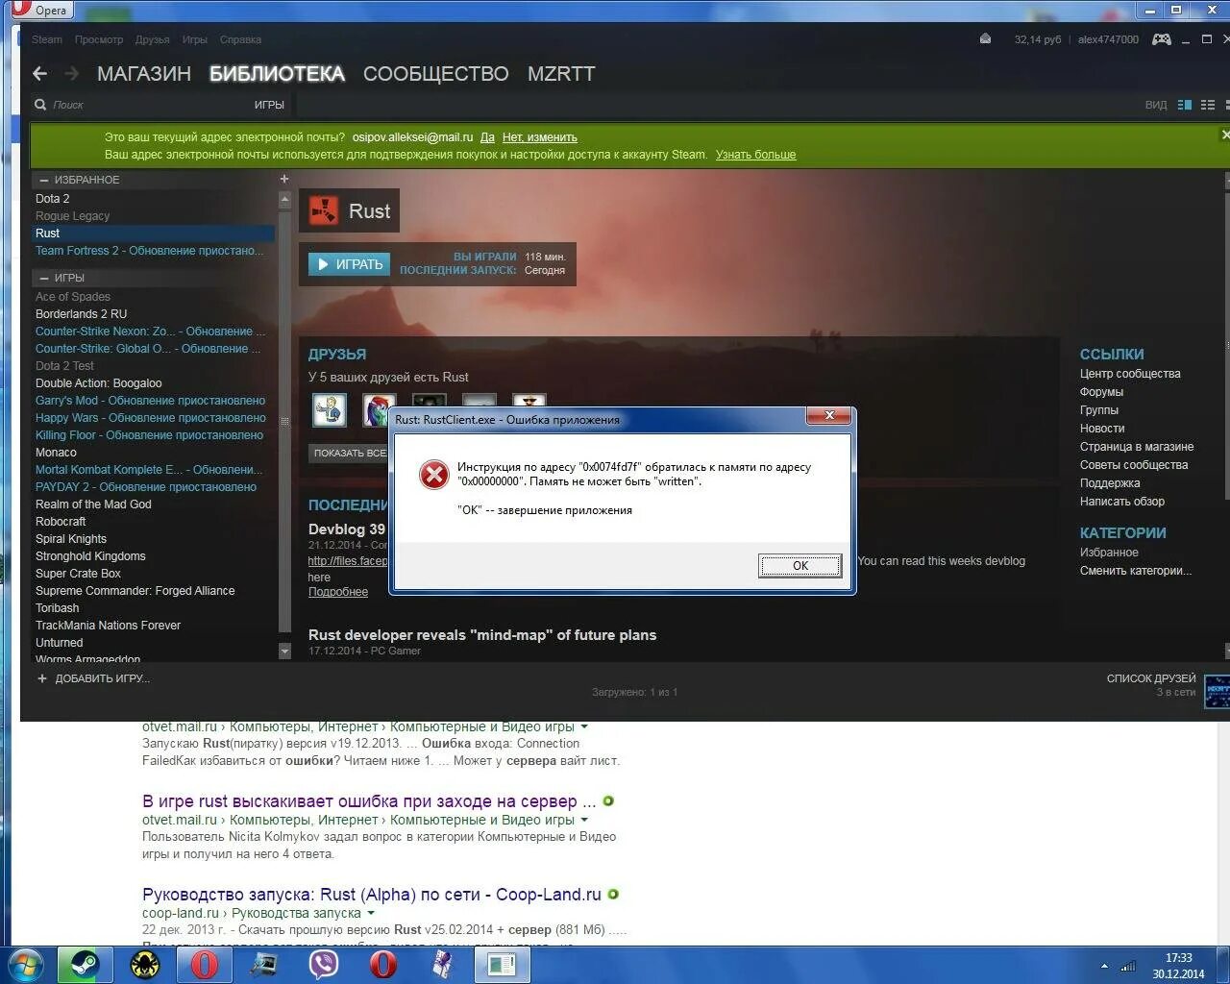Open СПИСОК ДРУЗЕЙ friends list

[1151, 678]
